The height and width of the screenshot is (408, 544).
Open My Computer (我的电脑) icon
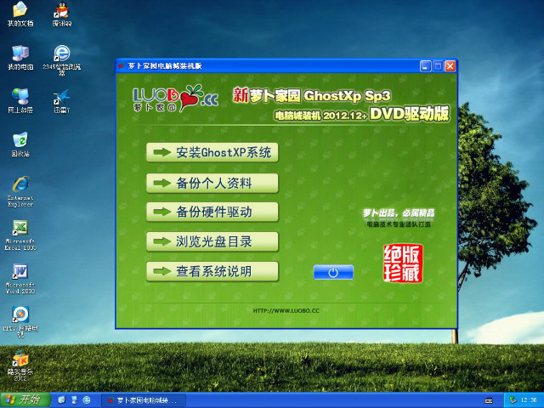tap(20, 53)
